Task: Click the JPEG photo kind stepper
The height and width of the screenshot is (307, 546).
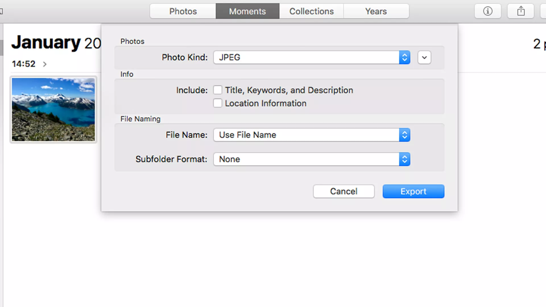Action: 405,57
